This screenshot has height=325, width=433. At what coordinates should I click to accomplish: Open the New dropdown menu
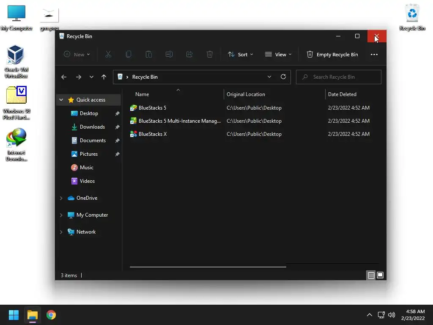click(x=77, y=55)
